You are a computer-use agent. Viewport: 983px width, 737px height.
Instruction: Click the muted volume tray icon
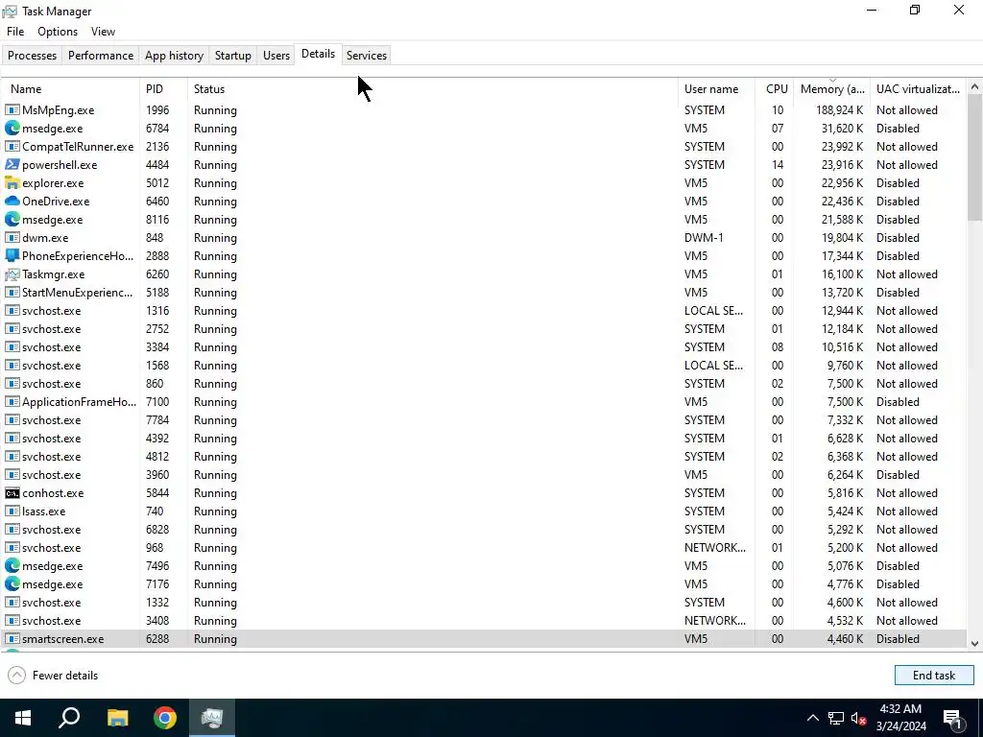(859, 718)
